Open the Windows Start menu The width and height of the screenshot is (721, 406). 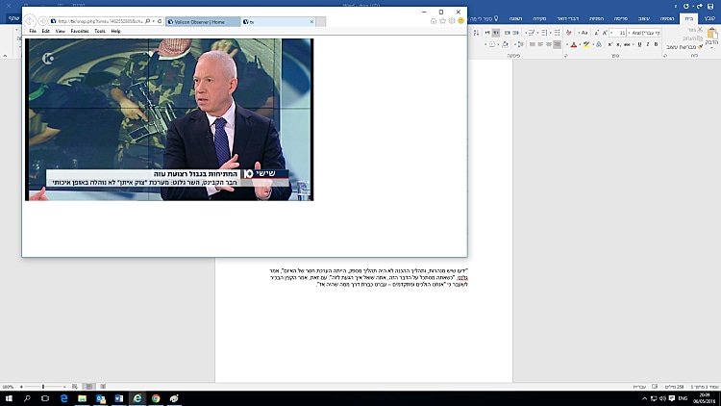click(9, 397)
